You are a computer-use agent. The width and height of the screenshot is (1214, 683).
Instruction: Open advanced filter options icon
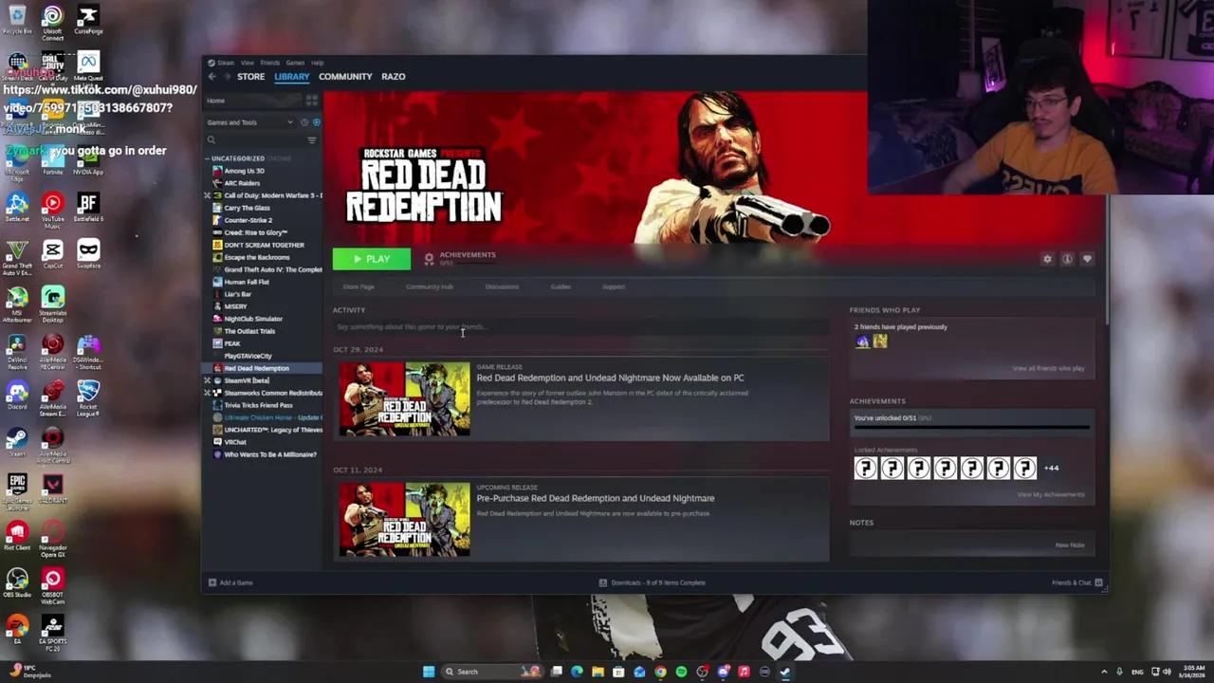(x=312, y=140)
